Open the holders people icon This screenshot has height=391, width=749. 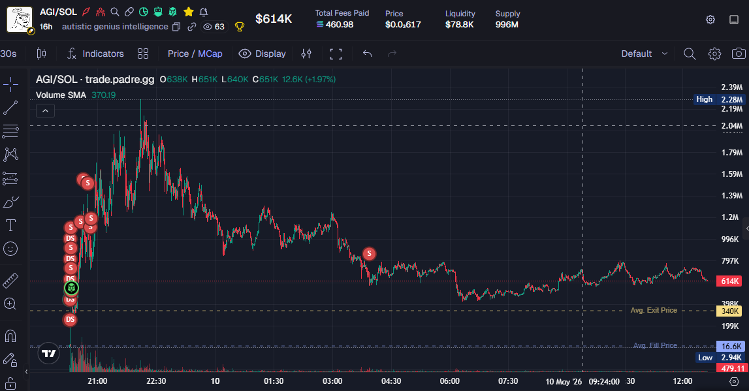[x=101, y=12]
